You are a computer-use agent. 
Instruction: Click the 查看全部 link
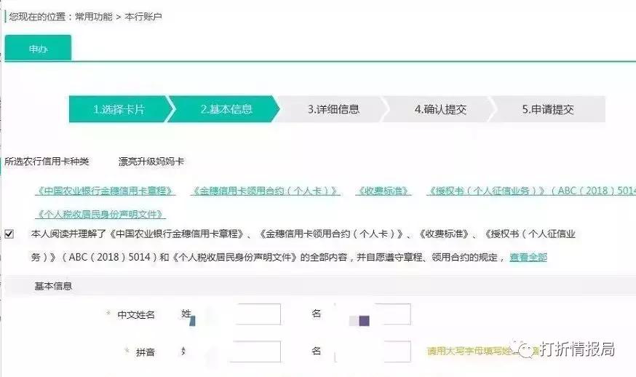[528, 258]
